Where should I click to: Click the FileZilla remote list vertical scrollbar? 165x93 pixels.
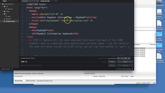155,37
